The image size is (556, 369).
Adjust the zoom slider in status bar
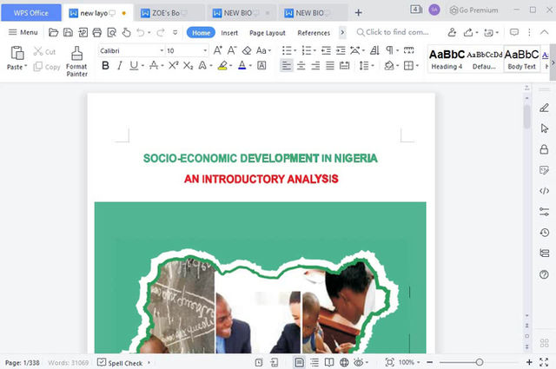479,362
